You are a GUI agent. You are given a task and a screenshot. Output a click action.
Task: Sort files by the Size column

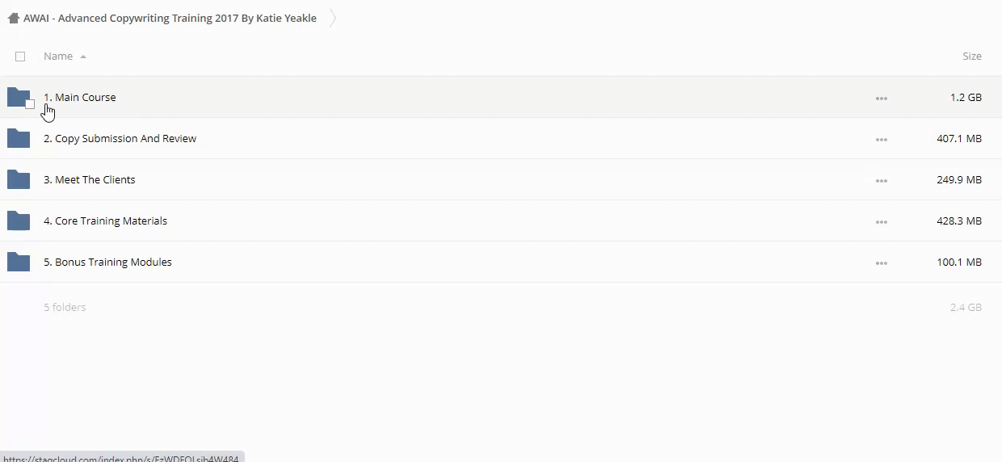971,57
